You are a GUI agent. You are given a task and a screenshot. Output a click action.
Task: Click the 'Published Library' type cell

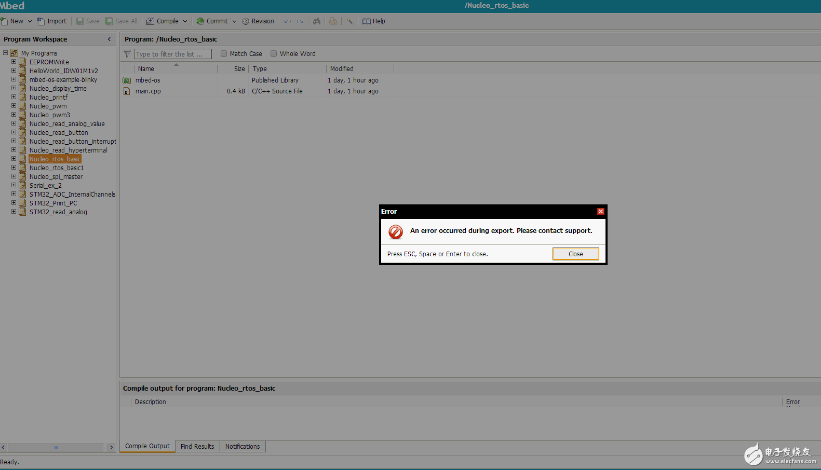tap(275, 80)
